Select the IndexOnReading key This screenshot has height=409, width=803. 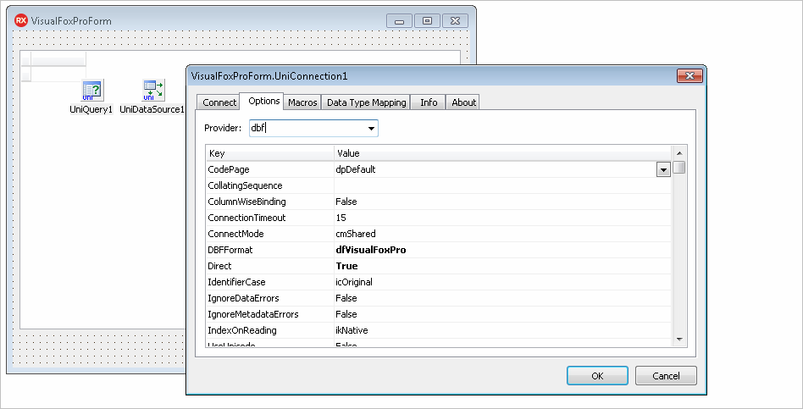[270, 330]
